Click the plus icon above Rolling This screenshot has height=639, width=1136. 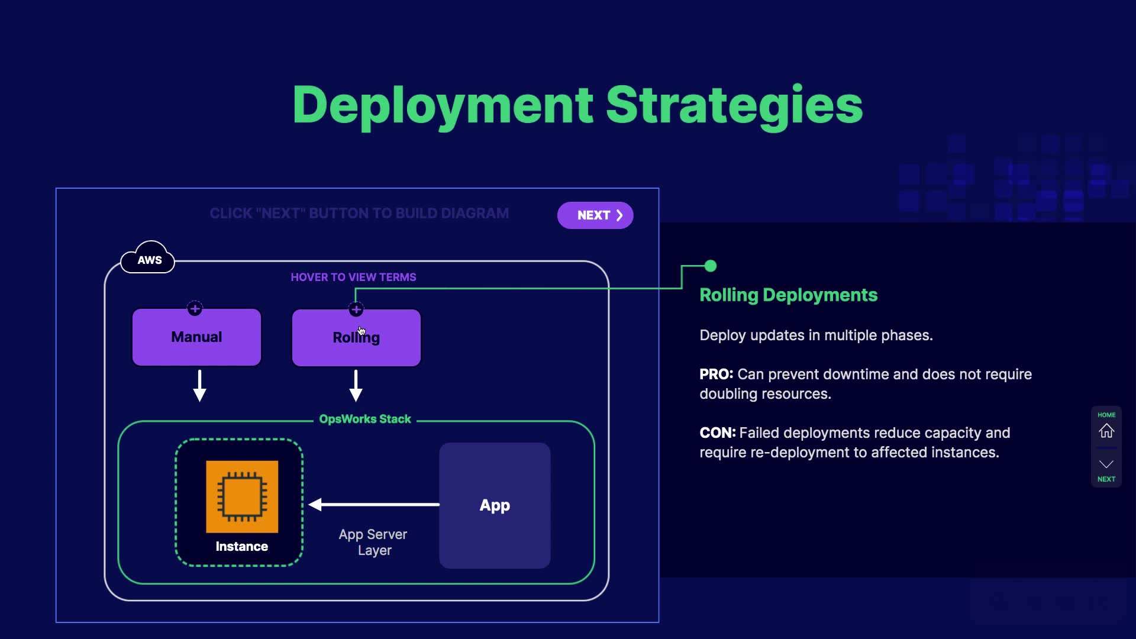pyautogui.click(x=356, y=309)
